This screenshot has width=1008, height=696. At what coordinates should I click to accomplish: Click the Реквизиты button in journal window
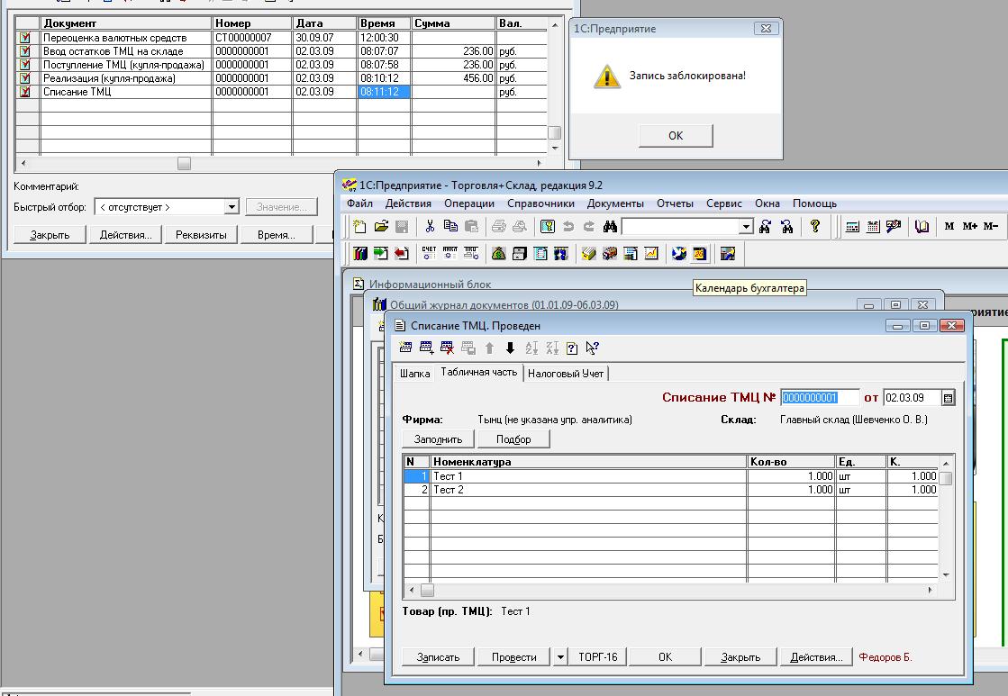201,235
